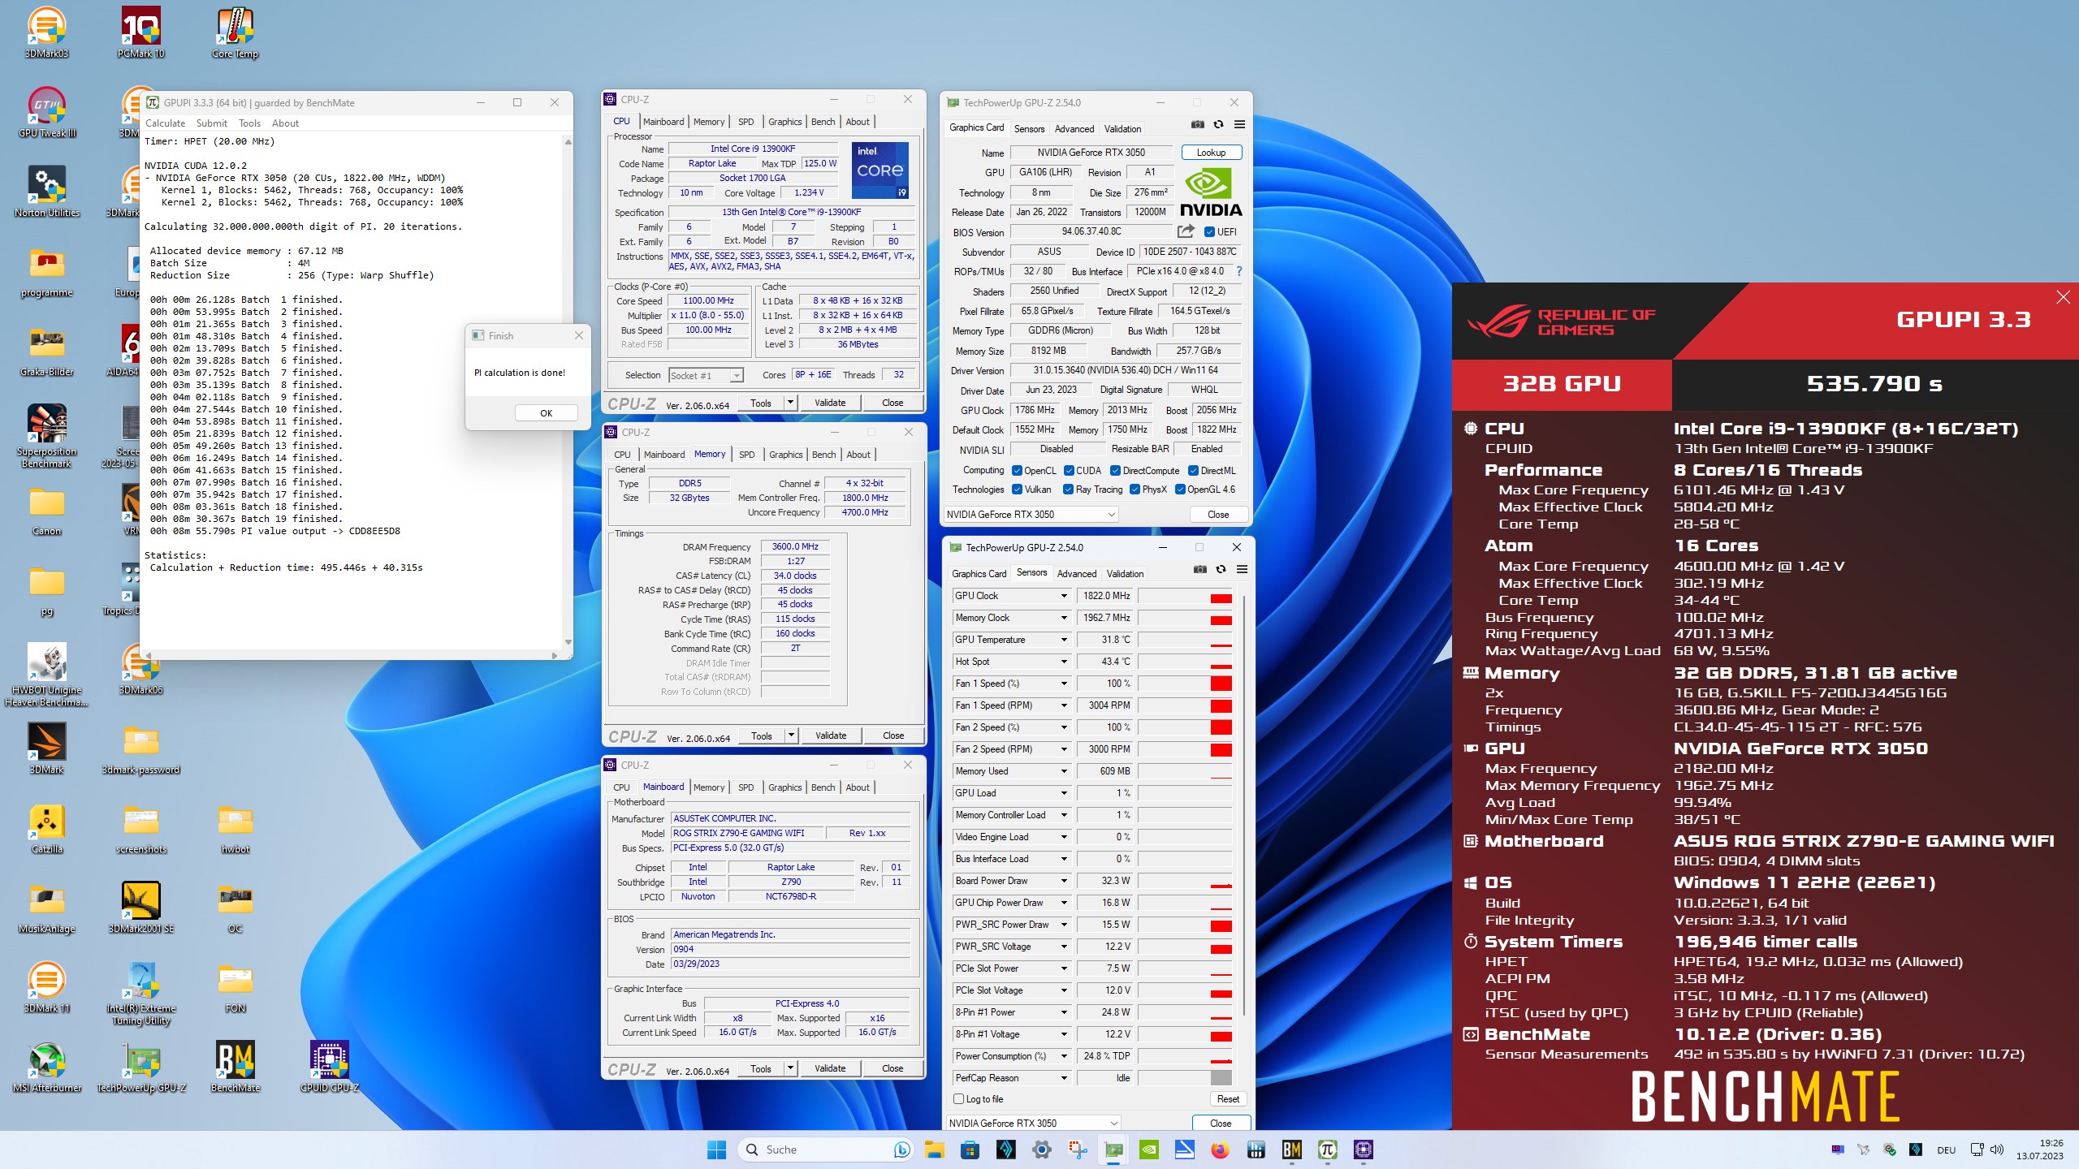Take screenshot in GPU-Z Sensors window
Viewport: 2079px width, 1169px height.
1199,569
